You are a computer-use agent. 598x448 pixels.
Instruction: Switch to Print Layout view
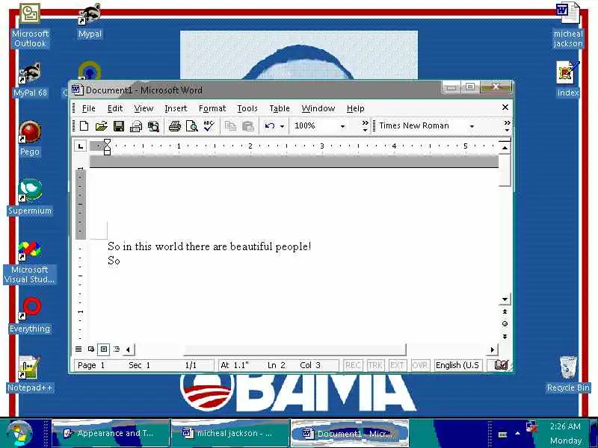pos(104,349)
